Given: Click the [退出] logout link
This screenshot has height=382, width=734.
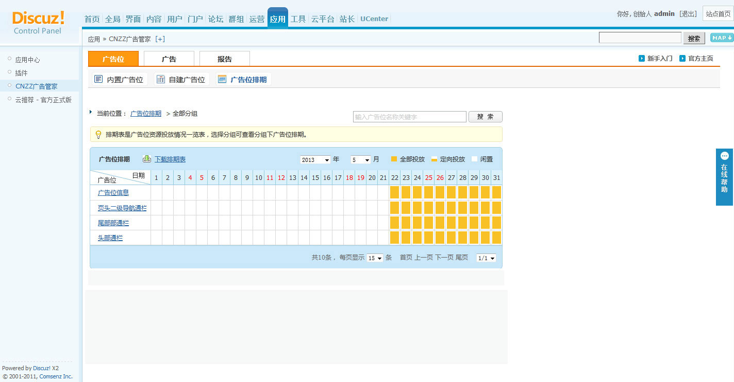Looking at the screenshot, I should pyautogui.click(x=688, y=14).
